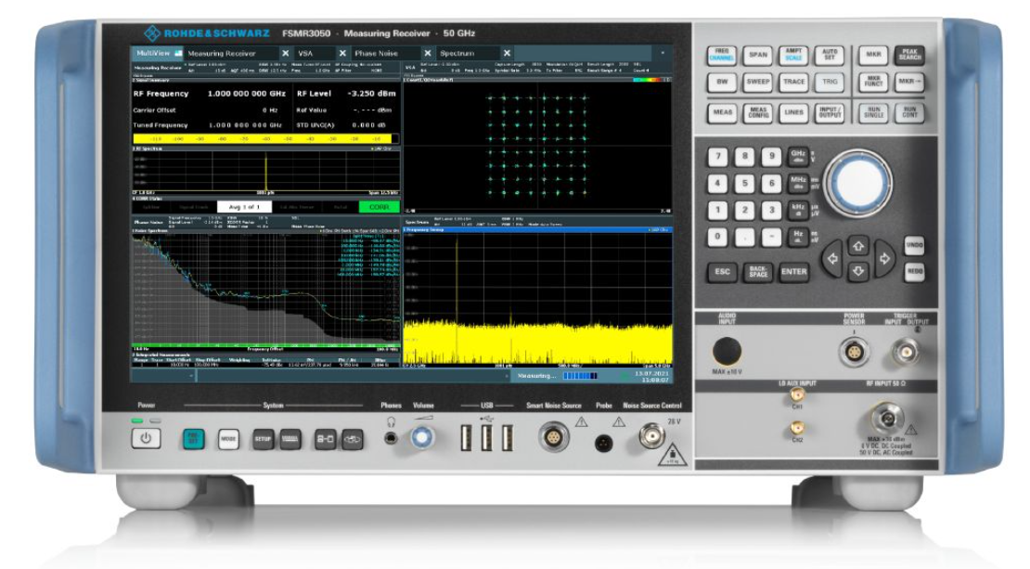This screenshot has height=569, width=1030.
Task: Expand the tab overflow arrow at top-right
Action: (x=663, y=54)
